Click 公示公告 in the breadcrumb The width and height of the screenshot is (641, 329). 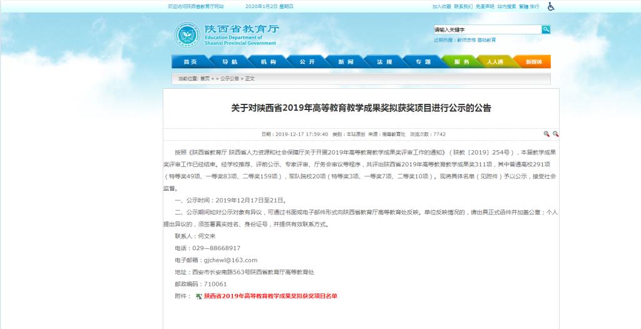230,79
